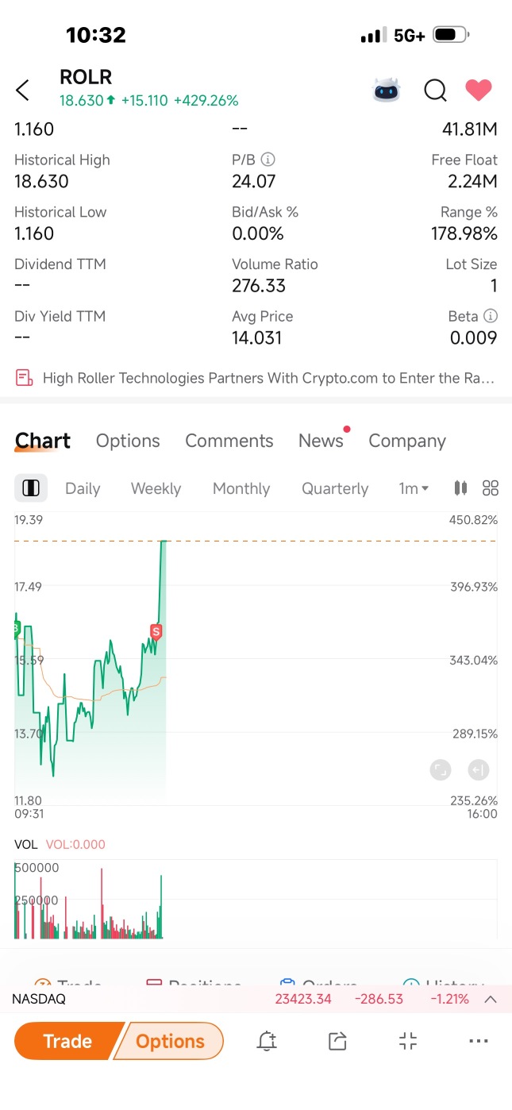Screen dimensions: 512x1110
Task: Open the three-dots more menu
Action: click(478, 1041)
